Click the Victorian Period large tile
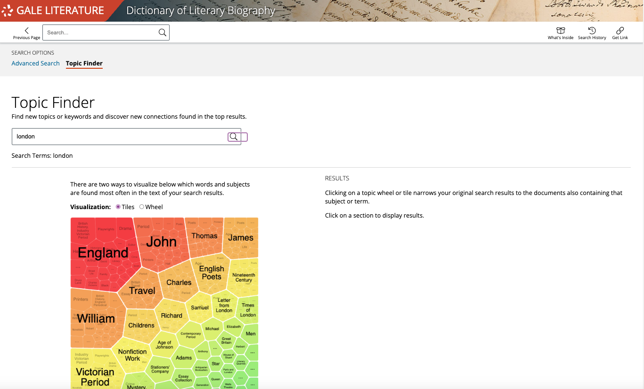Image resolution: width=644 pixels, height=389 pixels. [95, 377]
